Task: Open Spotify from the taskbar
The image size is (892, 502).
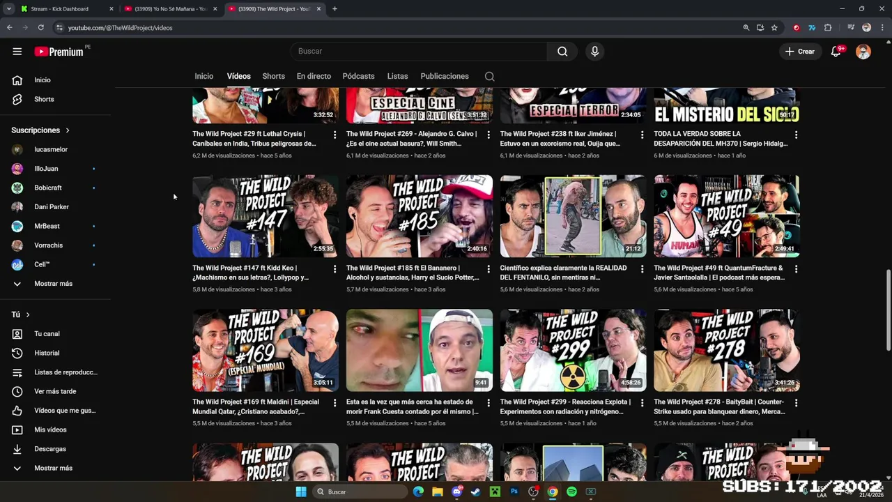Action: [x=571, y=492]
